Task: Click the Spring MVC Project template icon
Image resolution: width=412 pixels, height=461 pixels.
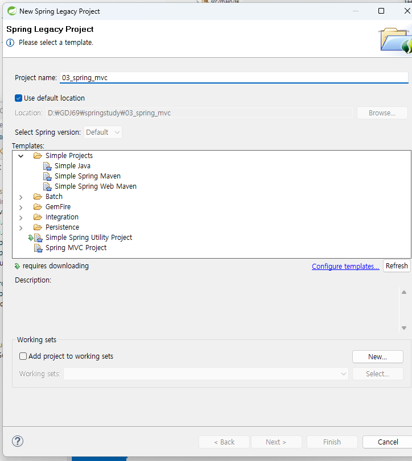Action: point(38,248)
